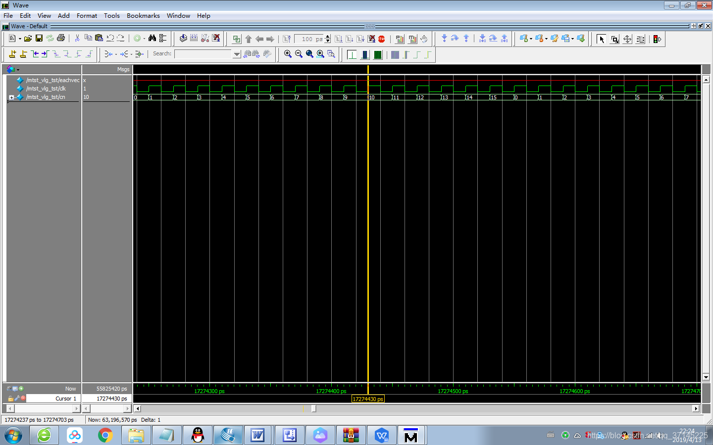The image size is (713, 445).
Task: Click the Edit Mode icon in toolbar
Action: [640, 39]
